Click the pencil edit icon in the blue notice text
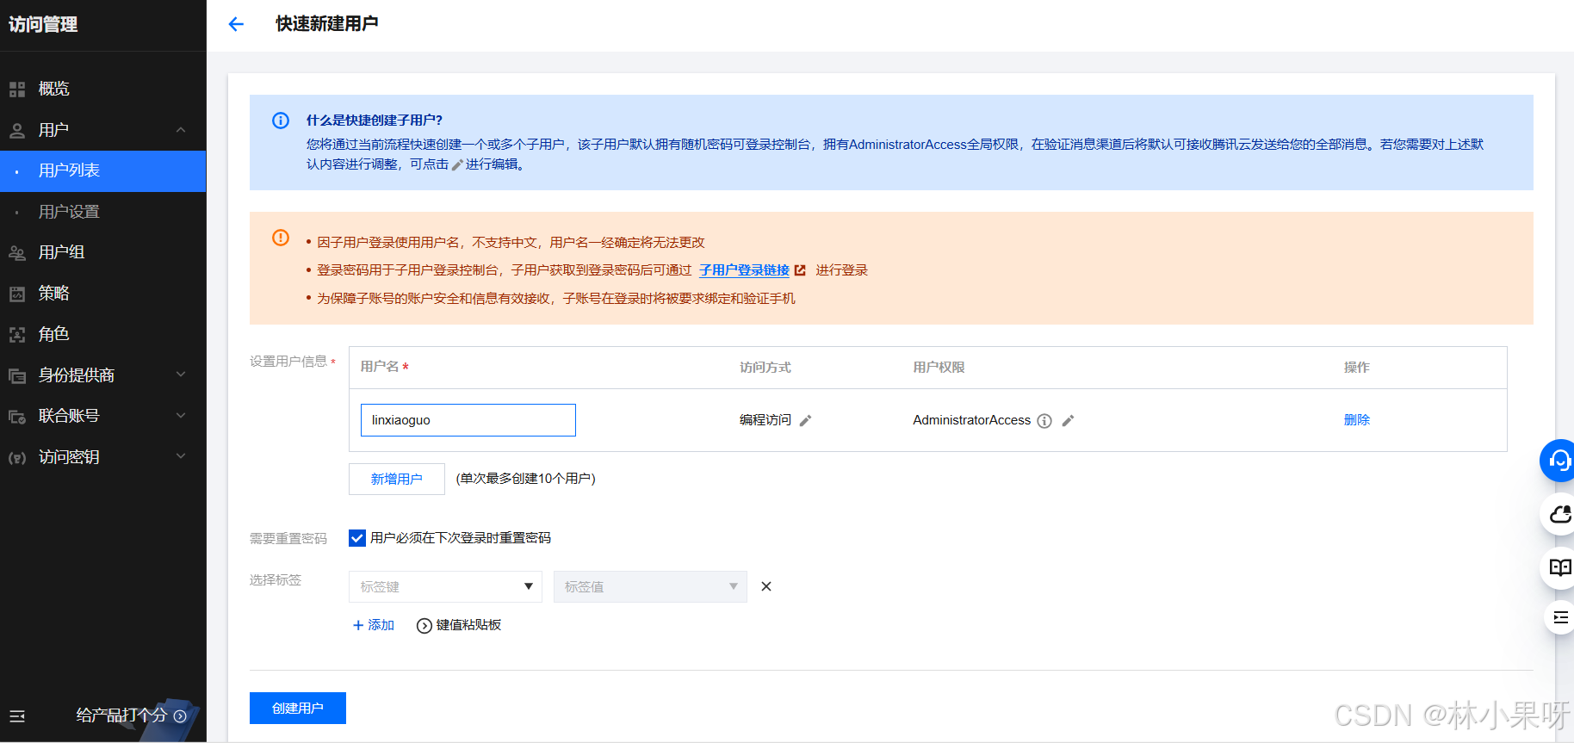1574x743 pixels. click(457, 164)
